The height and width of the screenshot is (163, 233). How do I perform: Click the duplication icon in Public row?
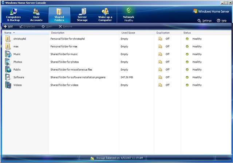(x=160, y=69)
